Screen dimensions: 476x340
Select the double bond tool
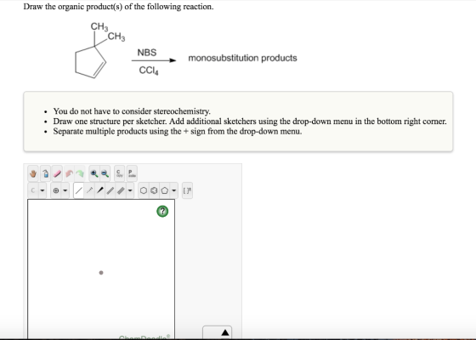tap(110, 190)
